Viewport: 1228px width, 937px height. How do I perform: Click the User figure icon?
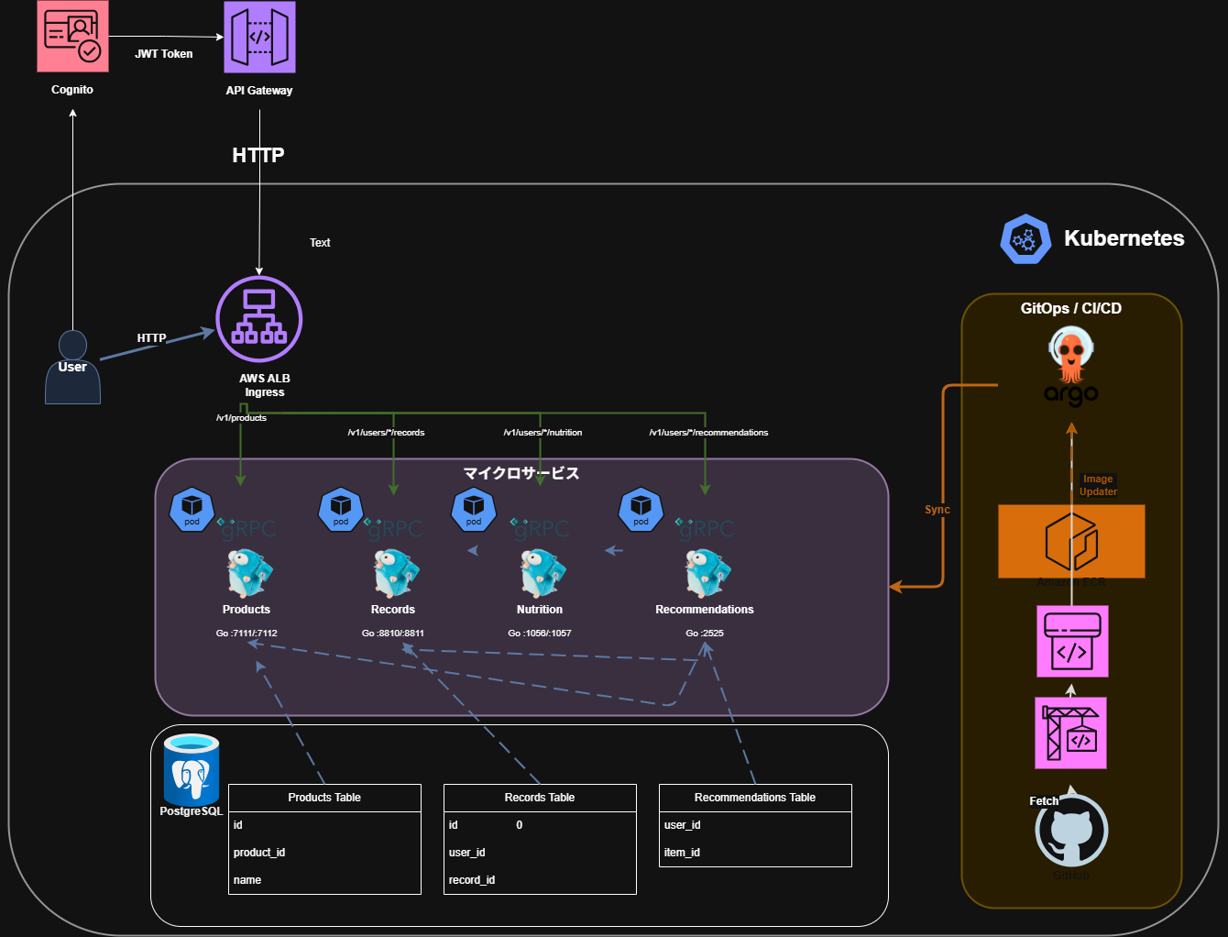pyautogui.click(x=72, y=367)
